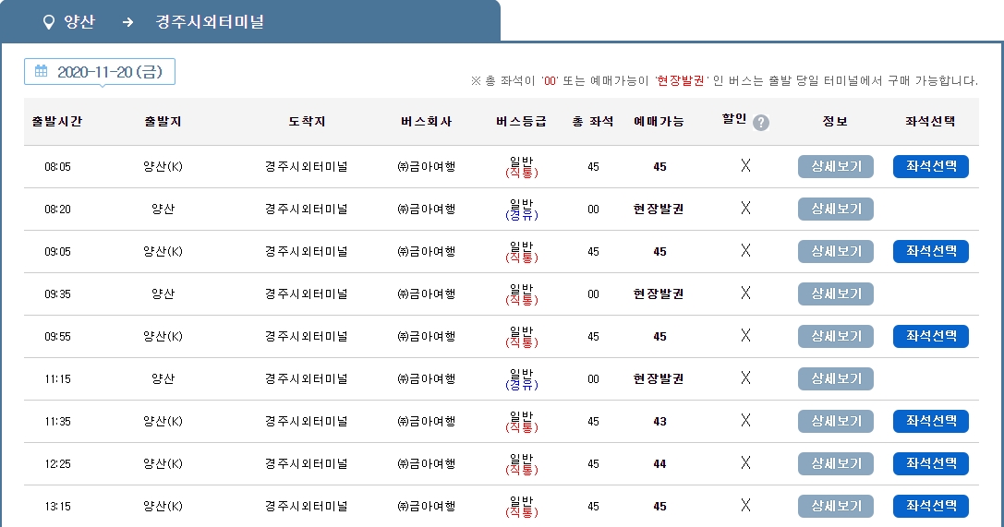Click 상세보기 for the 08:05 bus

coord(836,166)
